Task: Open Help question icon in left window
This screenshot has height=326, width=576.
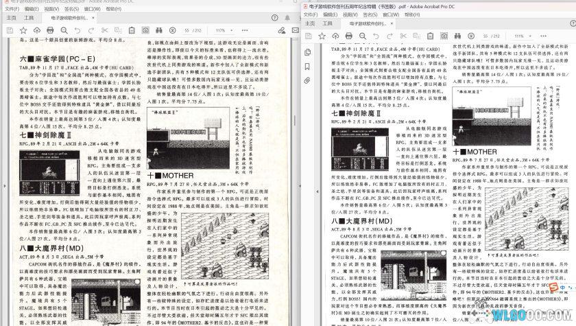Action: click(x=274, y=18)
